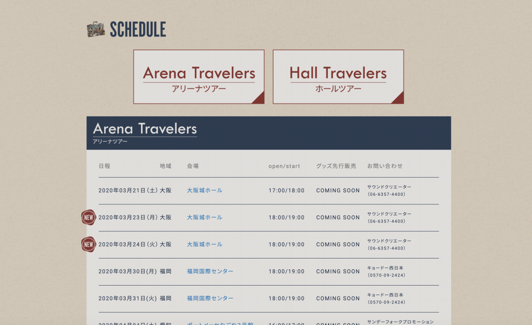
Task: Open 福岡国際センター link for March 31
Action: (210, 298)
